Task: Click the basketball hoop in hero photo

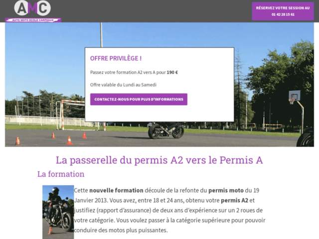Action: coord(295,97)
